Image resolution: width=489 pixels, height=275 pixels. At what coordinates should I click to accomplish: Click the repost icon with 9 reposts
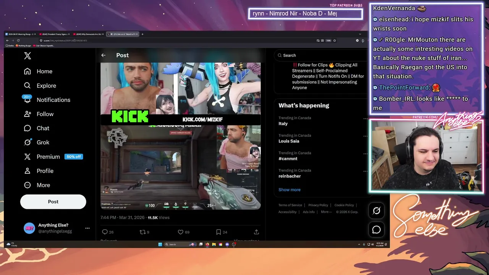[142, 232]
